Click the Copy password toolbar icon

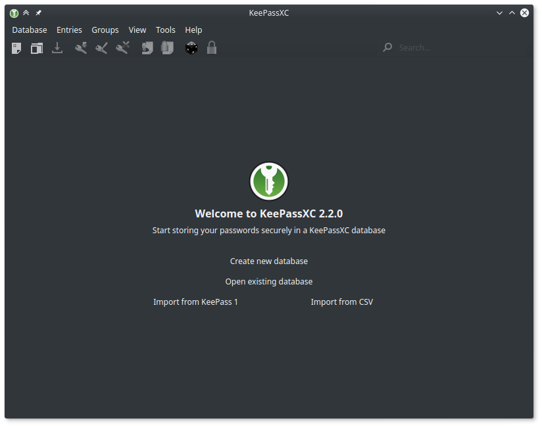tap(167, 48)
